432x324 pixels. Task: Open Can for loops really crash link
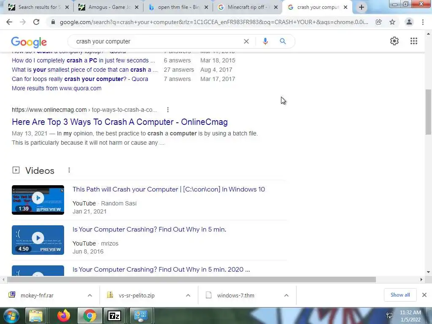(x=80, y=79)
